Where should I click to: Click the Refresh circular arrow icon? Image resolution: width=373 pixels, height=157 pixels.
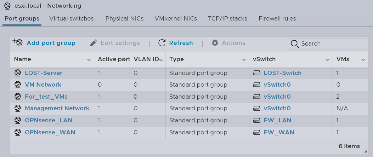162,43
